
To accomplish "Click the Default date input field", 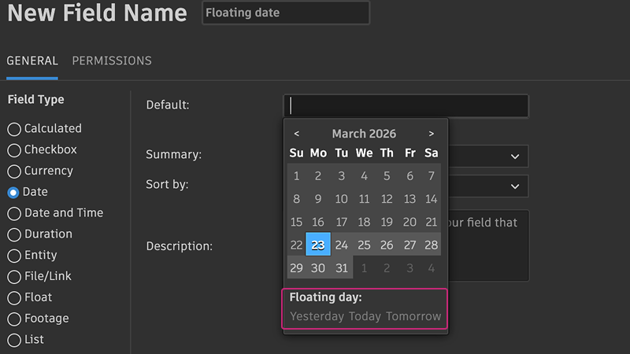I will pos(406,105).
